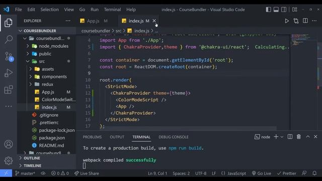Open the Search view in activity bar

pos(9,39)
